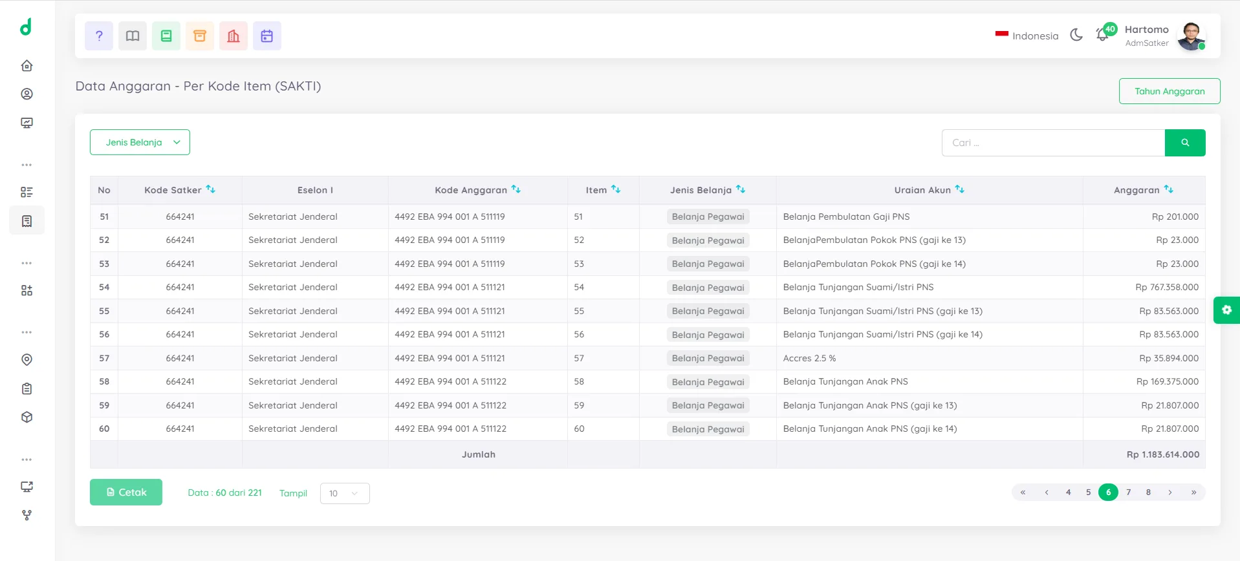Click amount Rp 201.000
This screenshot has width=1240, height=561.
coord(1175,217)
